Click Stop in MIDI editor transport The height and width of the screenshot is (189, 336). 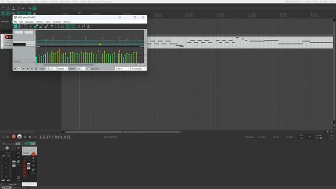tap(27, 69)
